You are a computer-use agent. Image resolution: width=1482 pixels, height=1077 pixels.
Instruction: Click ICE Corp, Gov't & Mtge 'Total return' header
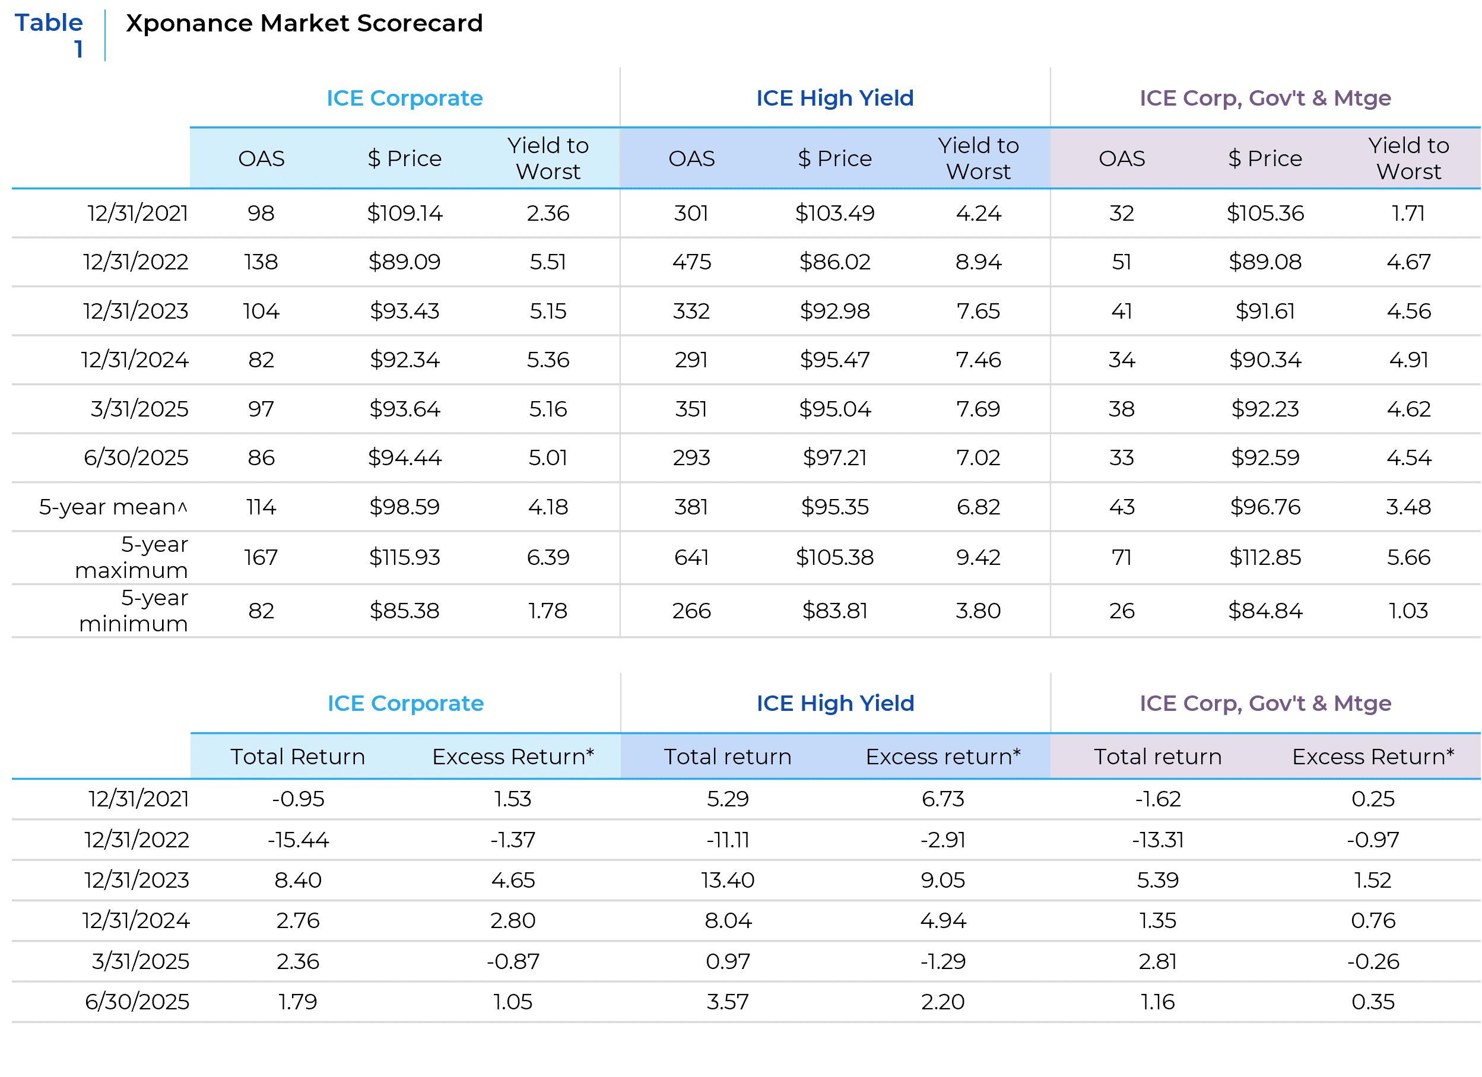click(x=1158, y=757)
